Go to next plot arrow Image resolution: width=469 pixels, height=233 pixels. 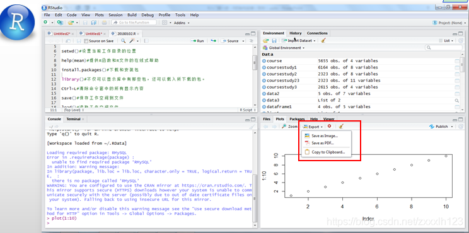point(274,127)
